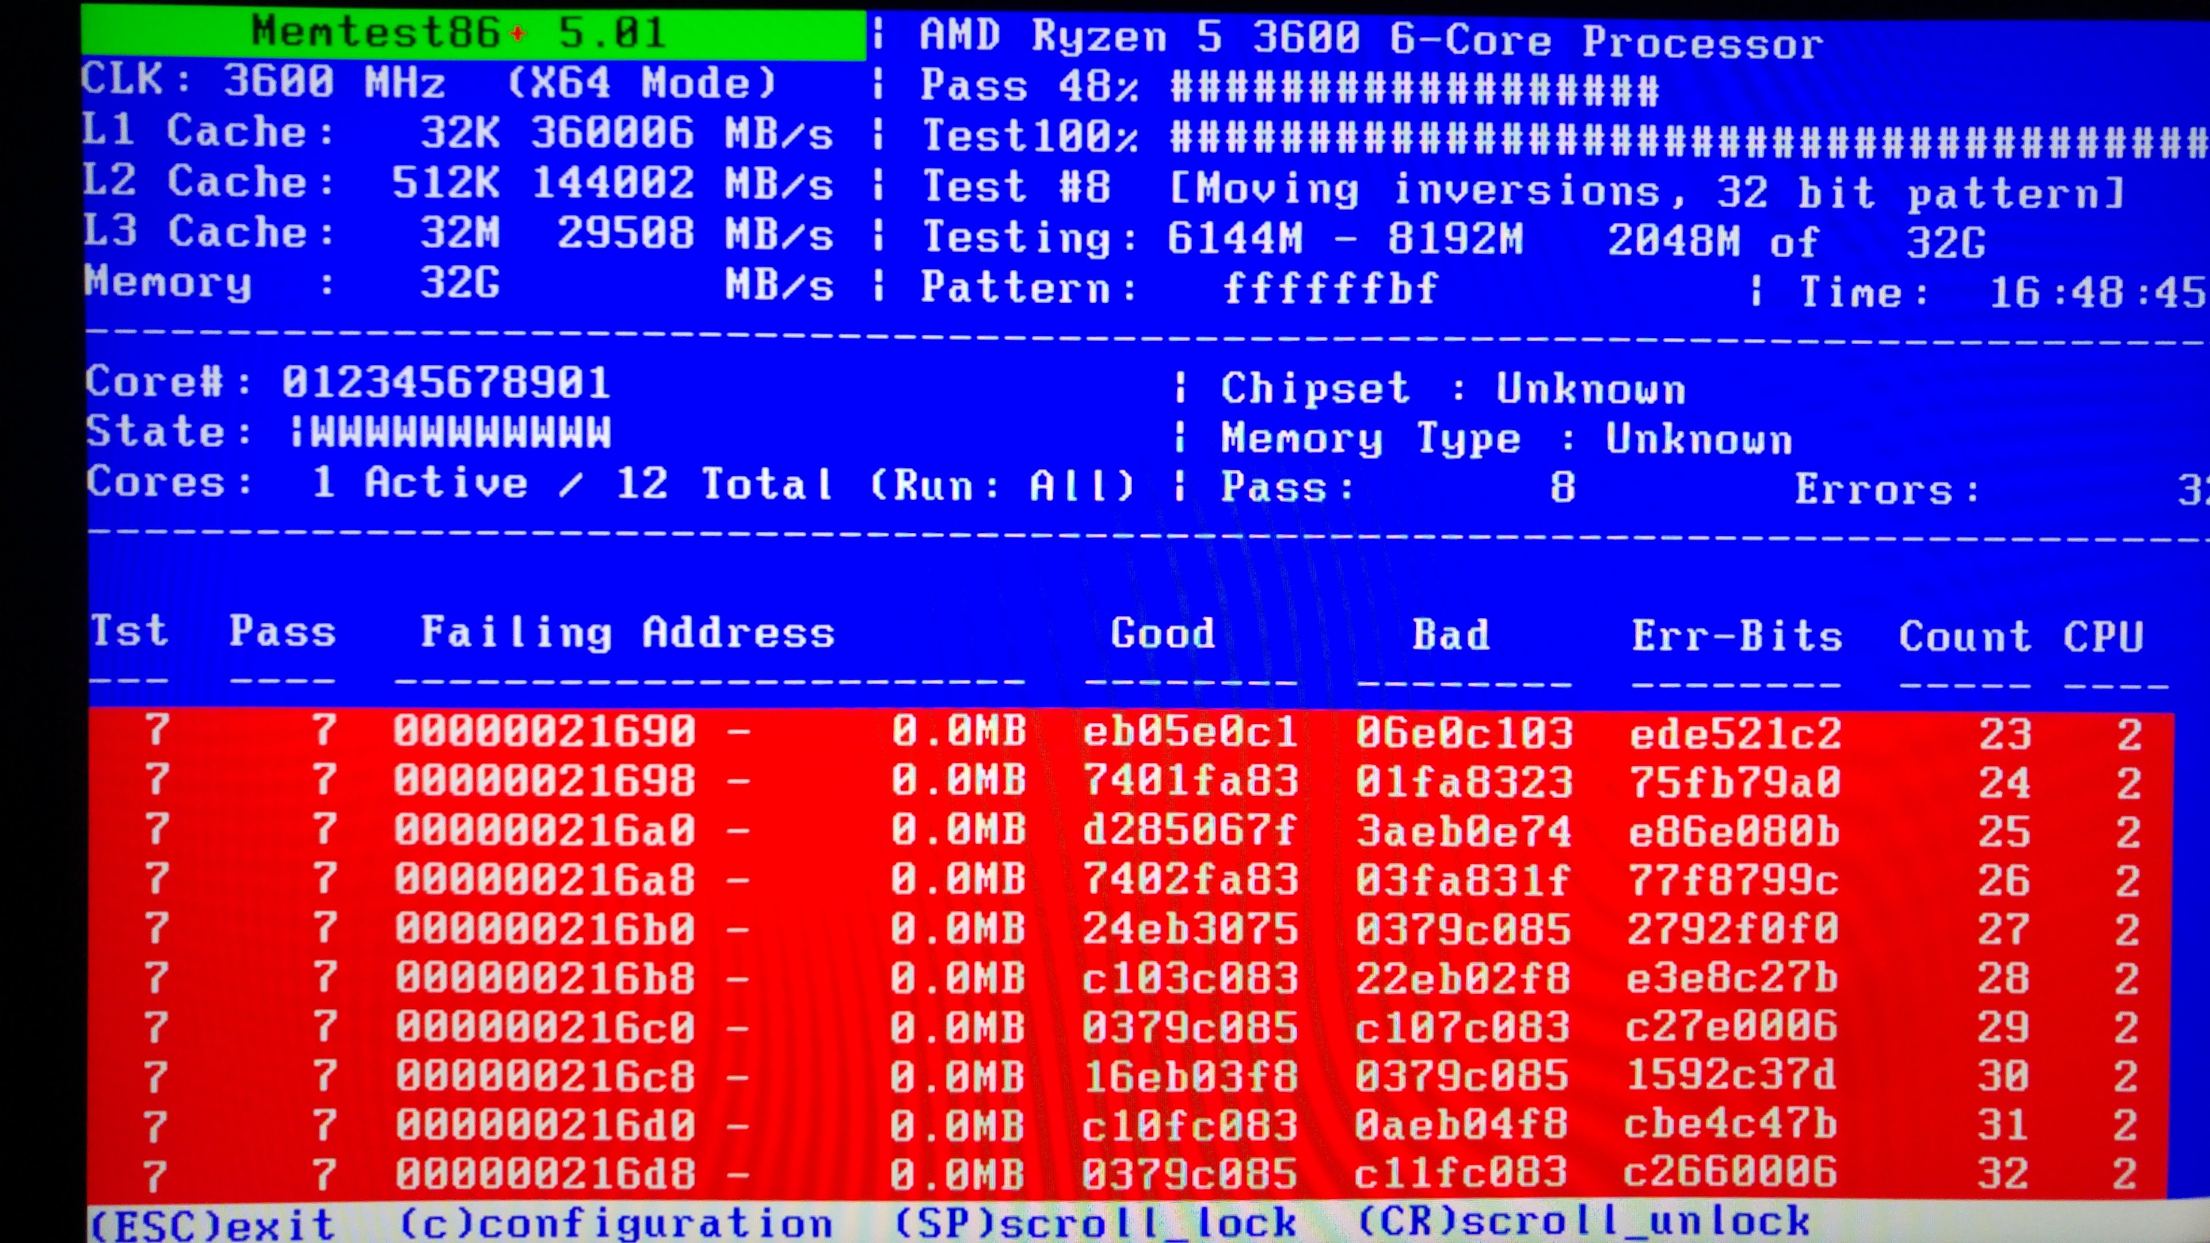The width and height of the screenshot is (2210, 1243).
Task: Click the (SP)scroll_lock option
Action: (x=1095, y=1222)
